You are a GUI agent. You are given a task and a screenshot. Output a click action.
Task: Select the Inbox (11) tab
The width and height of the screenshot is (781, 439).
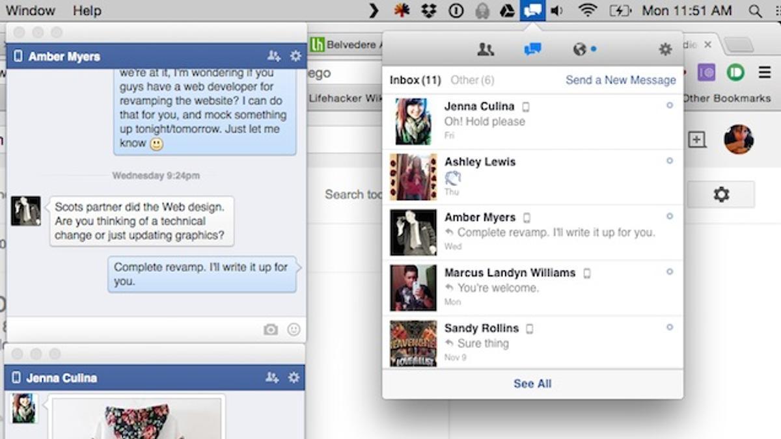(415, 80)
